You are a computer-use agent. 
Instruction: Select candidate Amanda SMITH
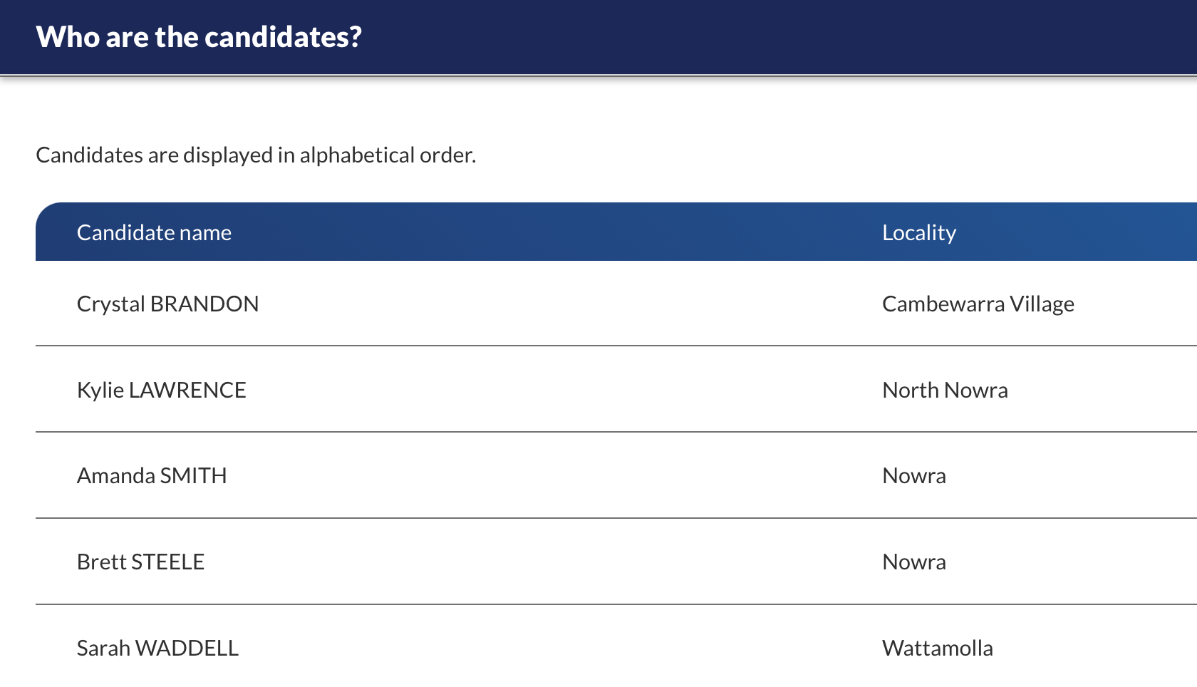[152, 475]
